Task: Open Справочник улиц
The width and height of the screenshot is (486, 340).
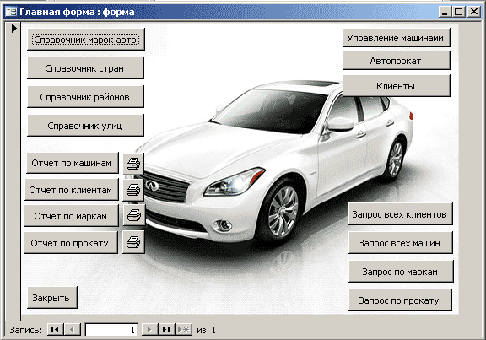Action: tap(85, 125)
